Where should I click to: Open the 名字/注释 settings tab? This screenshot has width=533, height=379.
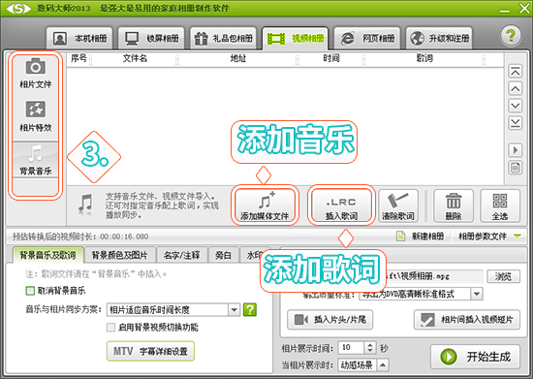181,255
